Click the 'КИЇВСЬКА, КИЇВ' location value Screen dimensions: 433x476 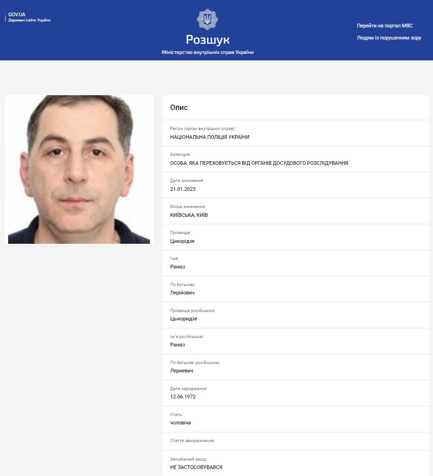pyautogui.click(x=192, y=215)
